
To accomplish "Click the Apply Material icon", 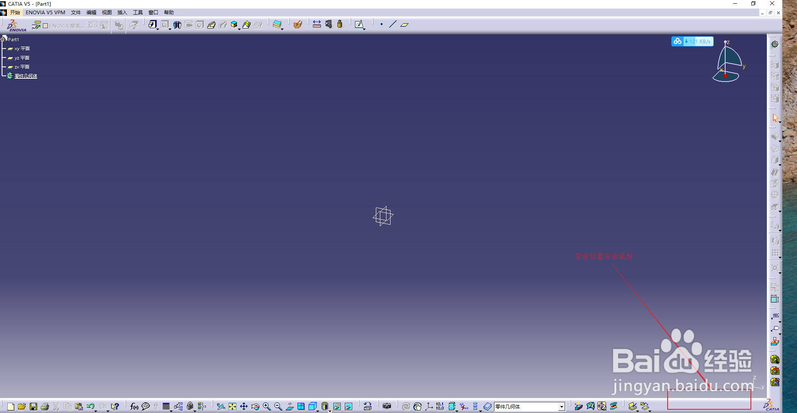I will 297,24.
